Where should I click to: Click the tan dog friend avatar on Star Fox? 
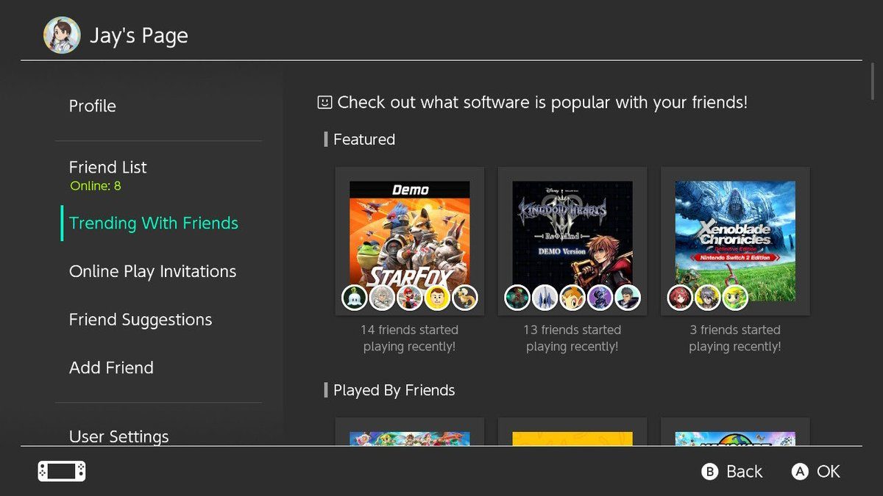(x=465, y=298)
